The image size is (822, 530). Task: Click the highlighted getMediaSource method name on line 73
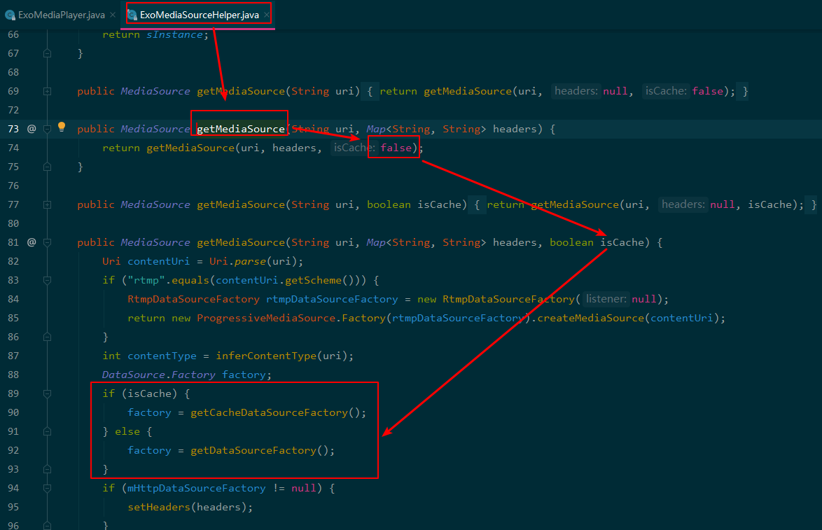[x=241, y=129]
